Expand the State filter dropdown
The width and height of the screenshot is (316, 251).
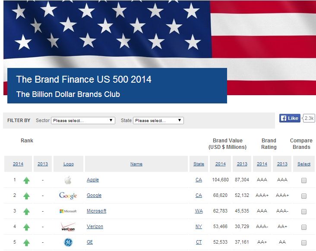(158, 120)
